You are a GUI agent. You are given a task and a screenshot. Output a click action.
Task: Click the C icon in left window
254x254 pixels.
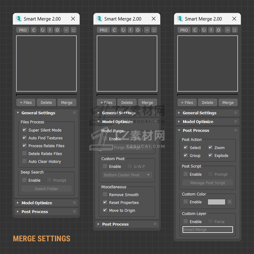tap(34, 30)
